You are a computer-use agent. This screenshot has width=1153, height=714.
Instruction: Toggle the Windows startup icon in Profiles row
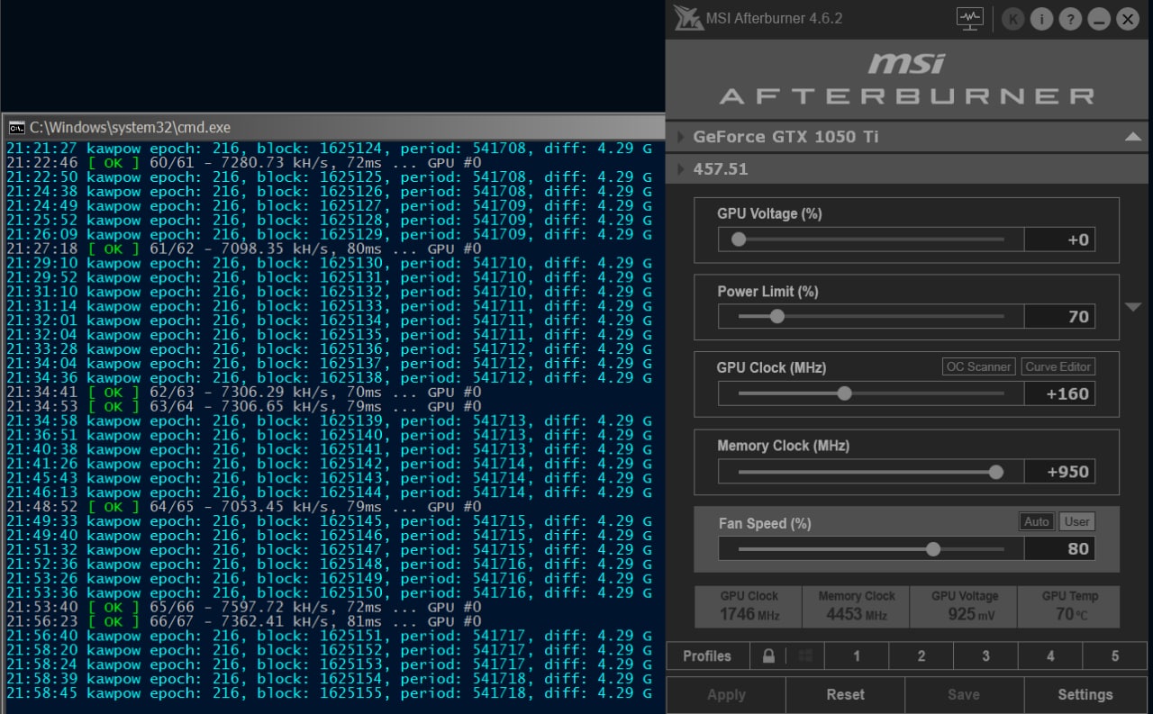click(x=806, y=655)
